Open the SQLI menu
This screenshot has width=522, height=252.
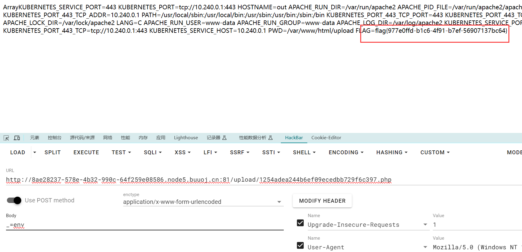tap(153, 152)
